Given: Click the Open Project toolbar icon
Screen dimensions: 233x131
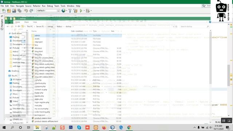Looking at the screenshot, I should click(14, 11).
